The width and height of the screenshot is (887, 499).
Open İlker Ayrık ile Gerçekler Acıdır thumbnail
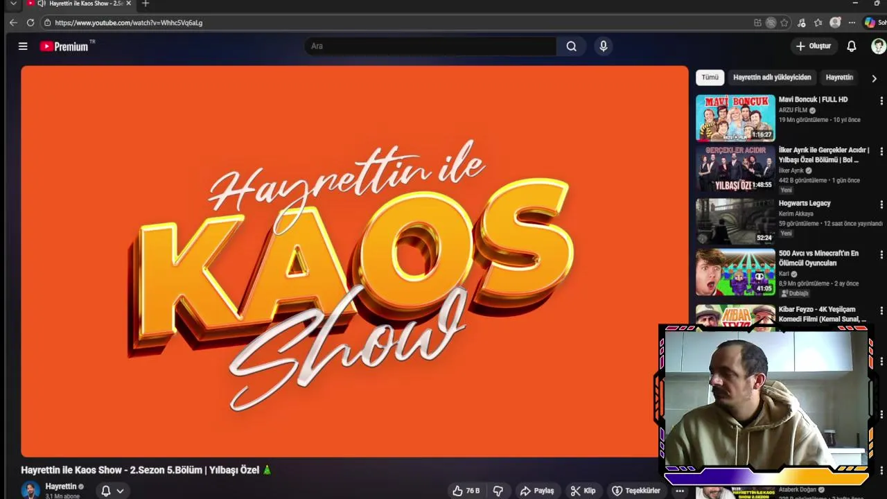click(x=735, y=168)
